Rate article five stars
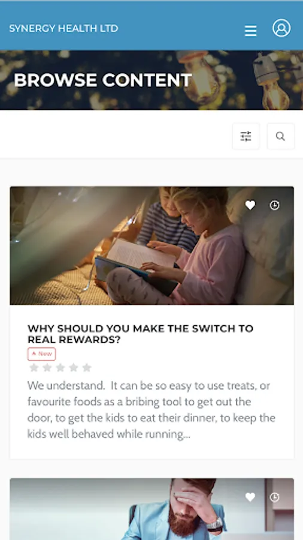The height and width of the screenshot is (540, 303). pyautogui.click(x=87, y=368)
